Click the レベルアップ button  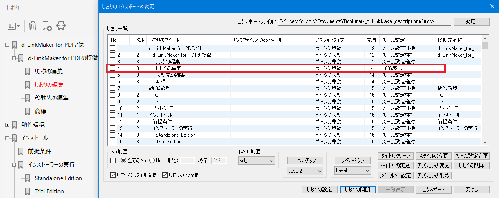point(305,160)
